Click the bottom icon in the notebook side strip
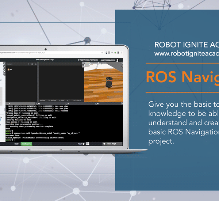 tap(4, 75)
